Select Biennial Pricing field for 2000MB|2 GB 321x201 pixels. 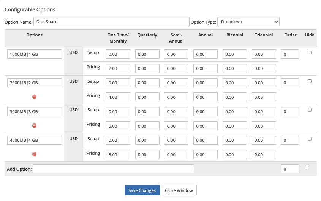click(235, 97)
